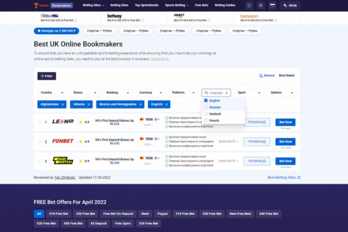The image size is (348, 232).
Task: Open the Sport filter dropdown
Action: point(249,93)
